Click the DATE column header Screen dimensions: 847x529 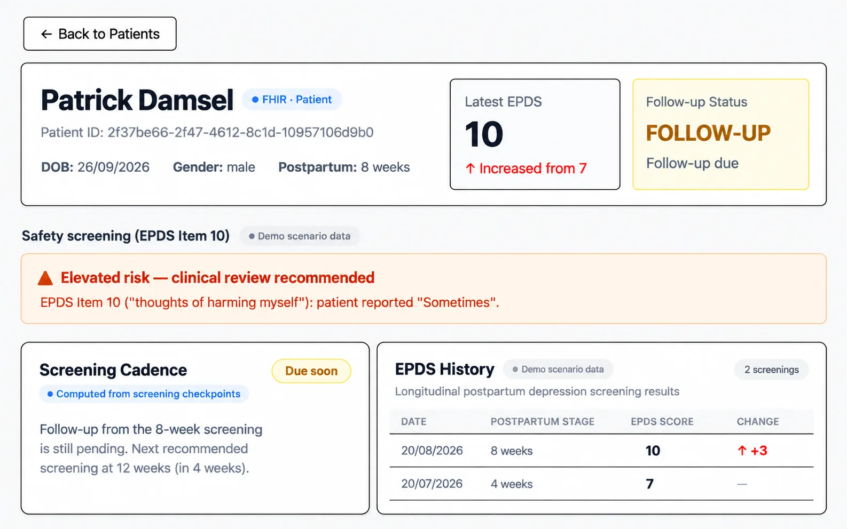[414, 421]
